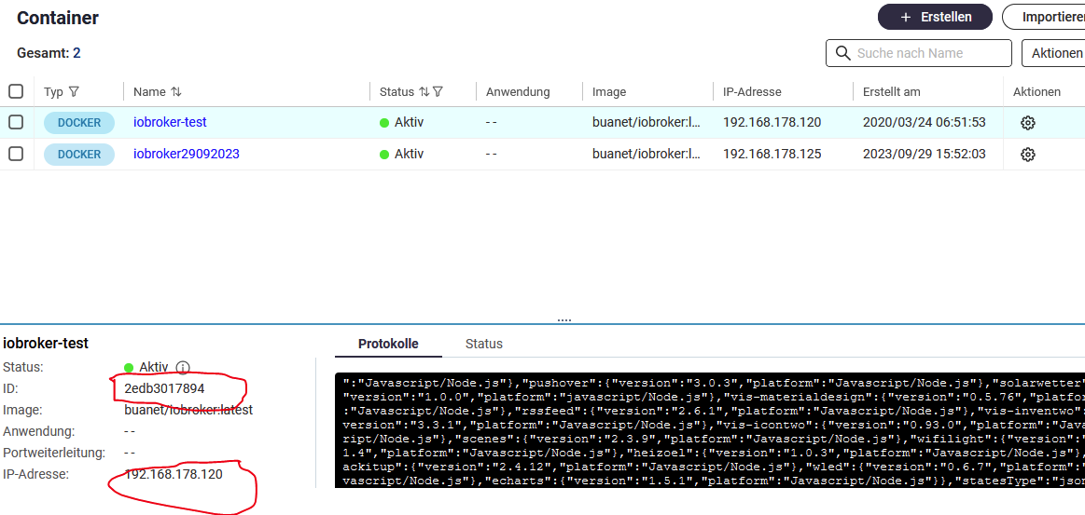Click the date 2020/03/24 06:51:53

[x=925, y=123]
